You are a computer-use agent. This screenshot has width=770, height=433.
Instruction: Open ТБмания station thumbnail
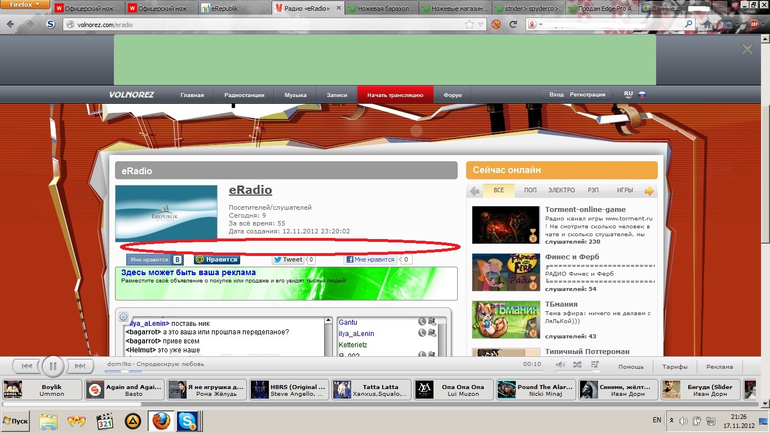pyautogui.click(x=506, y=320)
